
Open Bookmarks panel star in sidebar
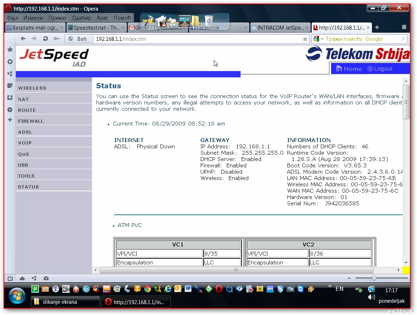[x=10, y=49]
